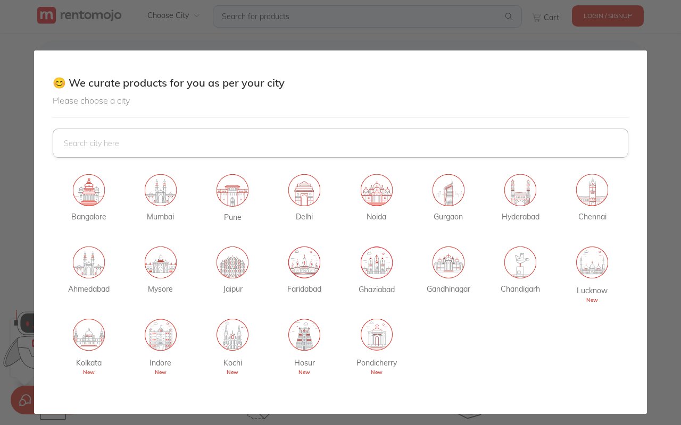
Task: Choose the Lucknow city icon
Action: pyautogui.click(x=592, y=262)
